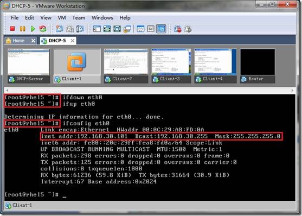Open the Snapshot Manager icon
Screen dimensions: 302x216
pyautogui.click(x=80, y=29)
